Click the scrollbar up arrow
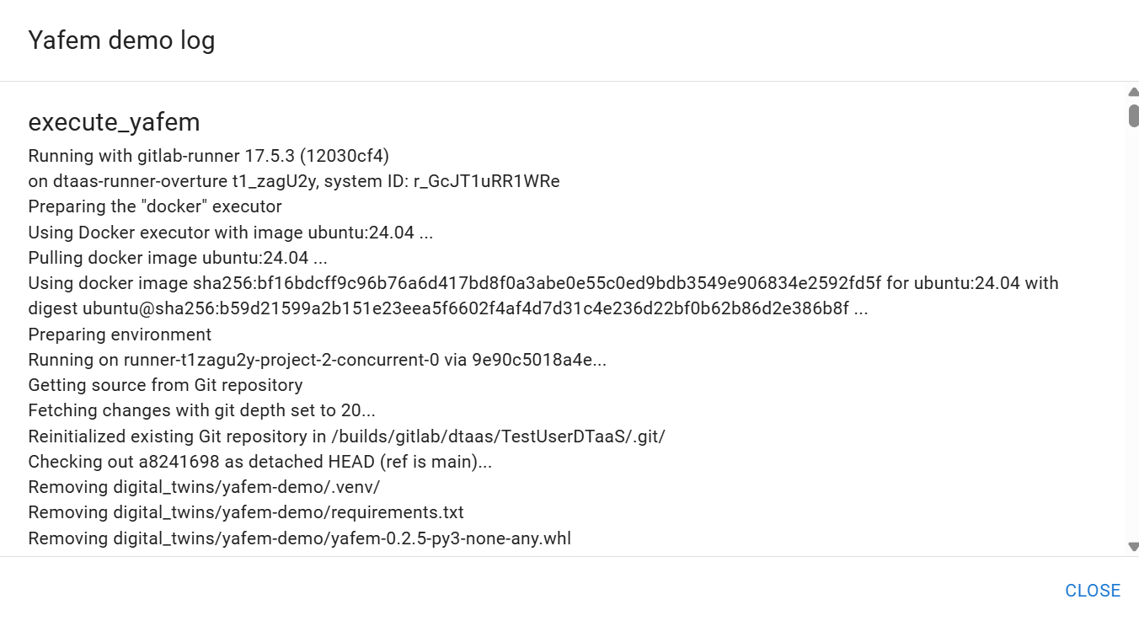The width and height of the screenshot is (1139, 621). tap(1131, 91)
